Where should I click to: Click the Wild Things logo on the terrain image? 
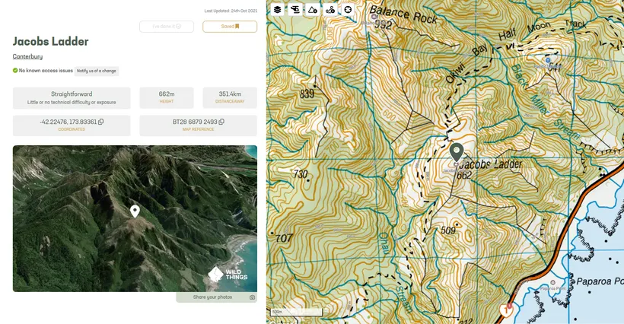click(x=228, y=275)
